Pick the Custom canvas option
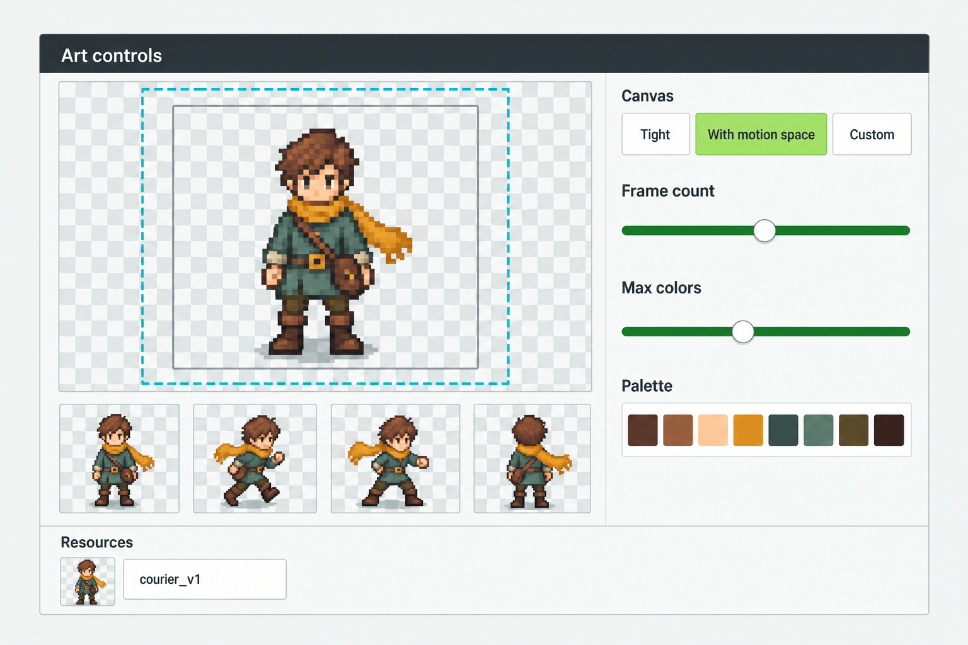The width and height of the screenshot is (968, 645). (x=872, y=134)
